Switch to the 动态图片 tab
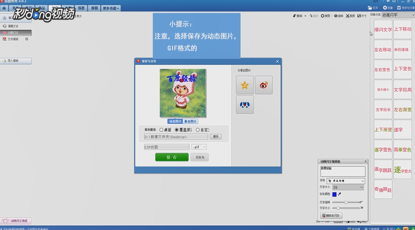 [175, 122]
